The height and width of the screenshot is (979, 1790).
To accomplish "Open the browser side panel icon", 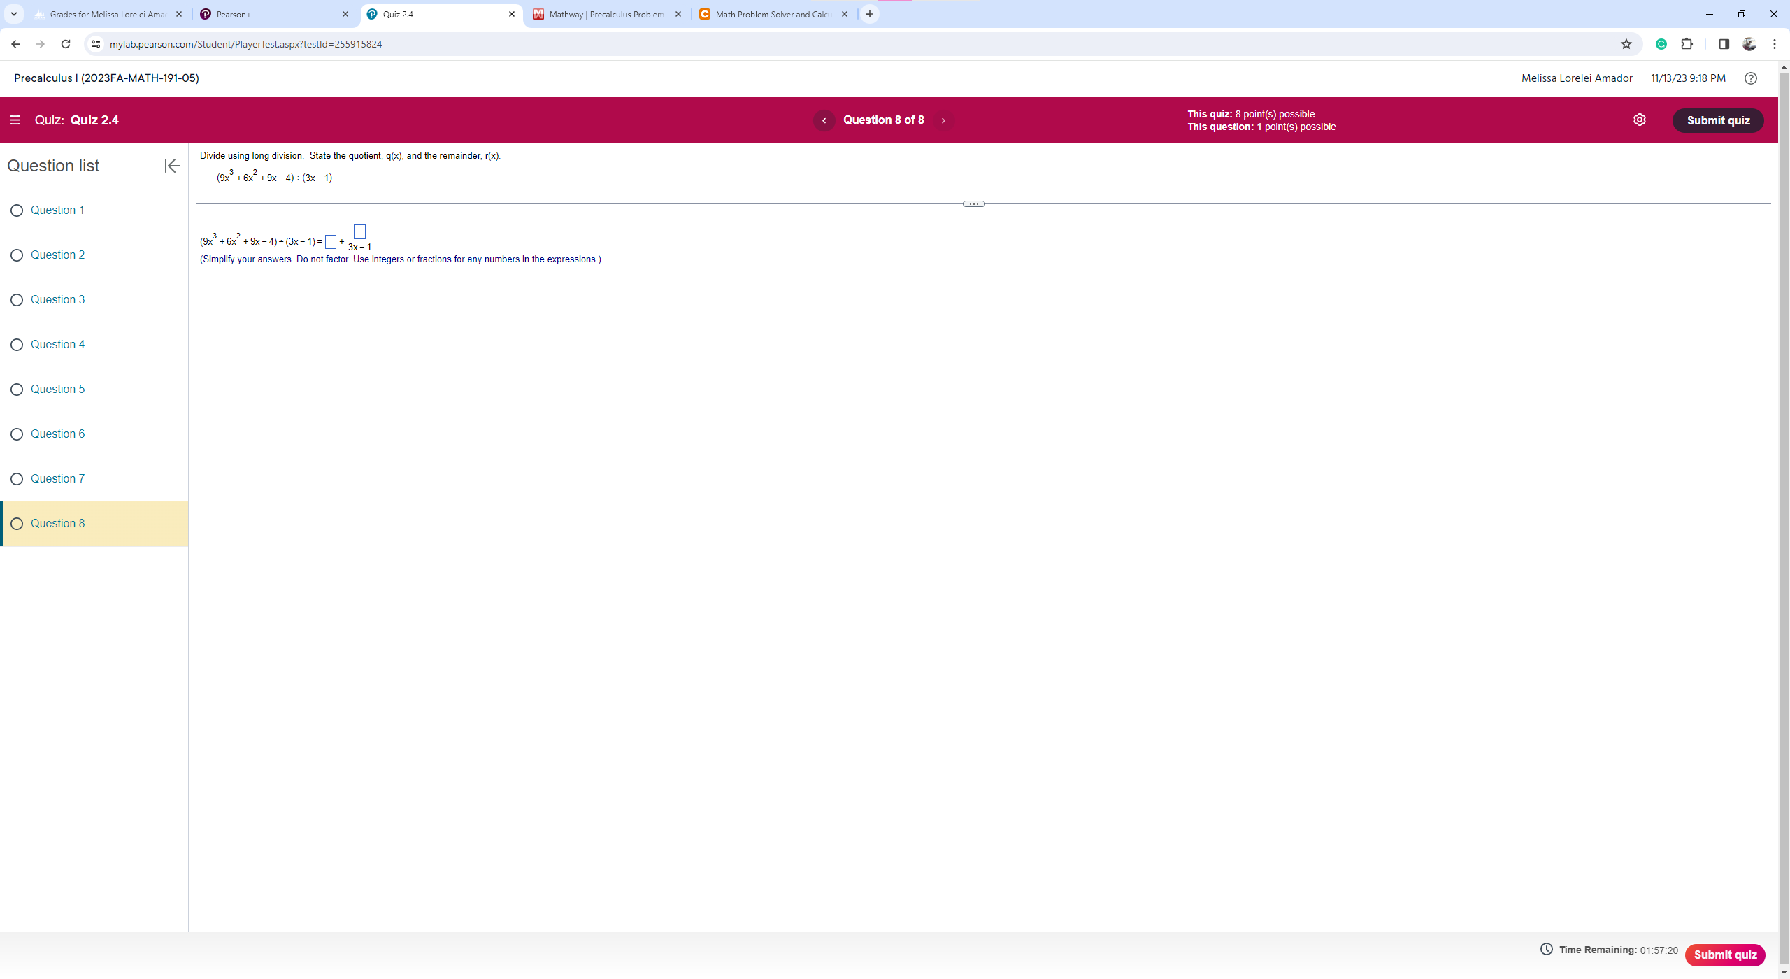I will click(1723, 43).
